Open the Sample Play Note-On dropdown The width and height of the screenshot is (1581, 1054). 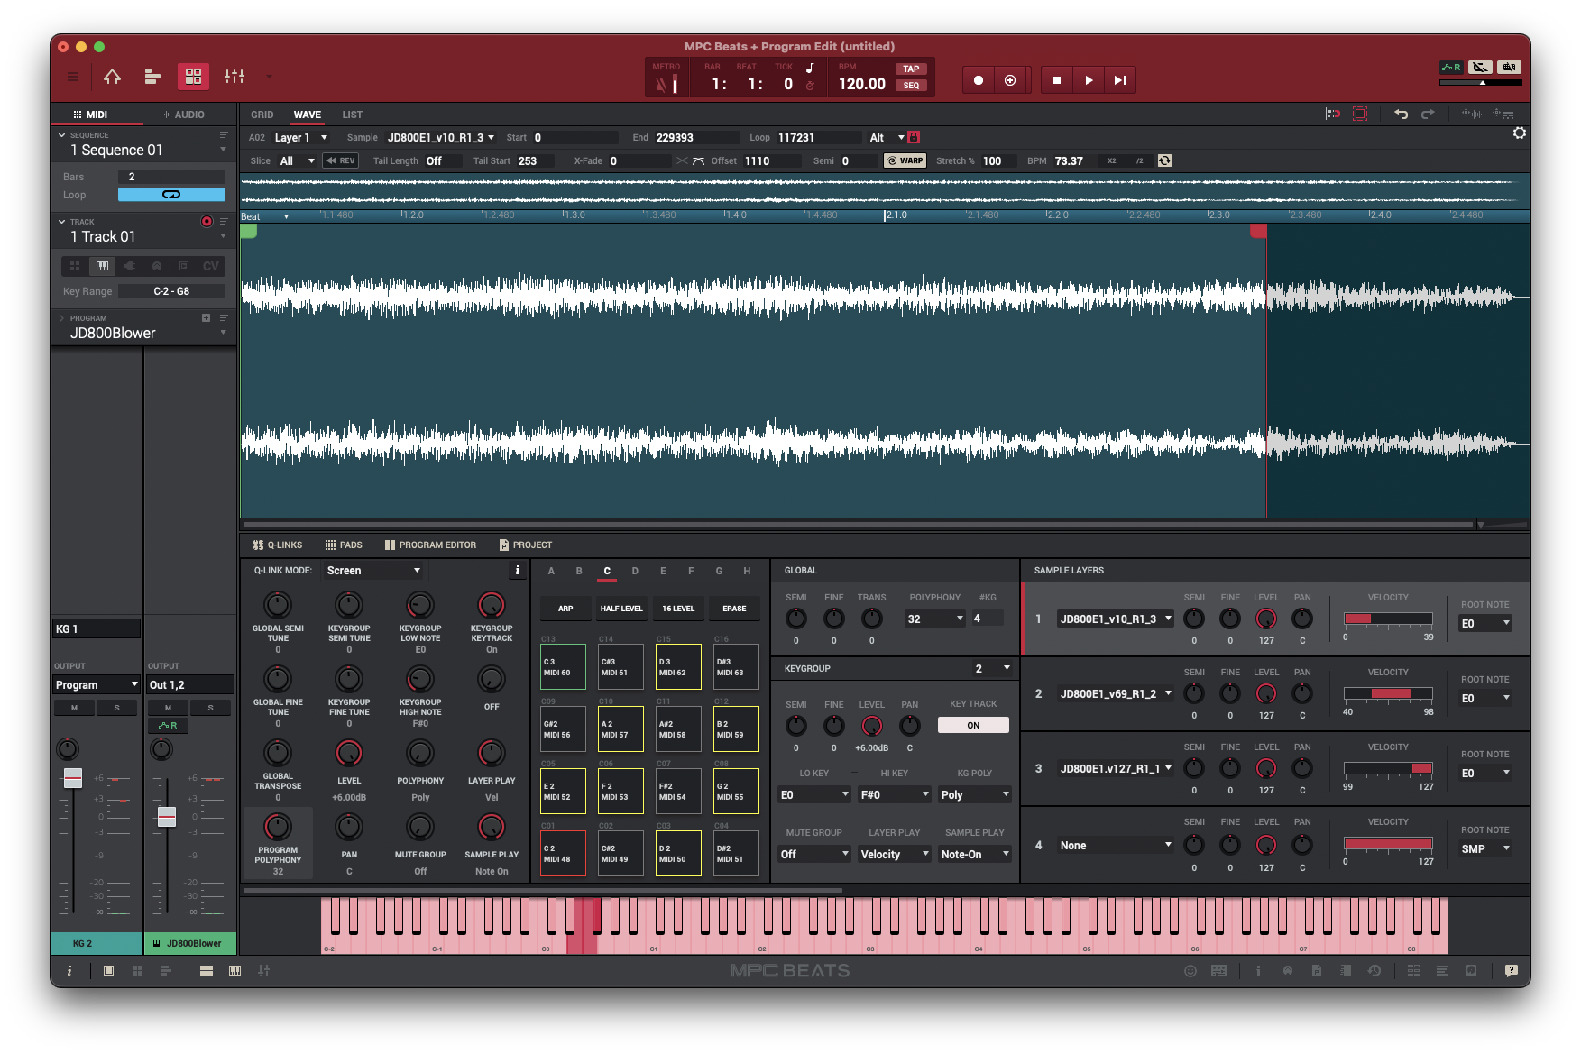(x=975, y=854)
